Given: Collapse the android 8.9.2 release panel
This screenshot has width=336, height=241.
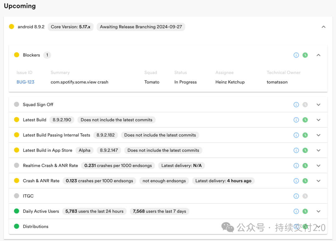Looking at the screenshot, I should click(324, 27).
